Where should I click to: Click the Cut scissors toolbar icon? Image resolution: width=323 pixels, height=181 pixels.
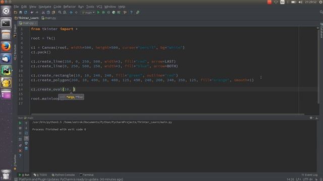pyautogui.click(x=43, y=13)
